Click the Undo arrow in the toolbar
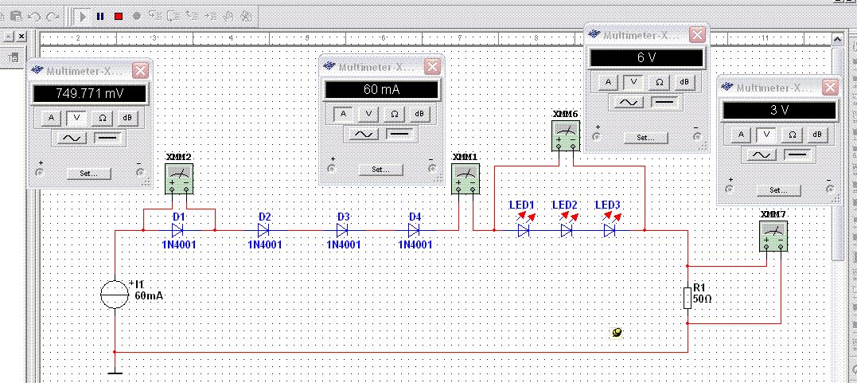This screenshot has height=383, width=857. point(34,17)
